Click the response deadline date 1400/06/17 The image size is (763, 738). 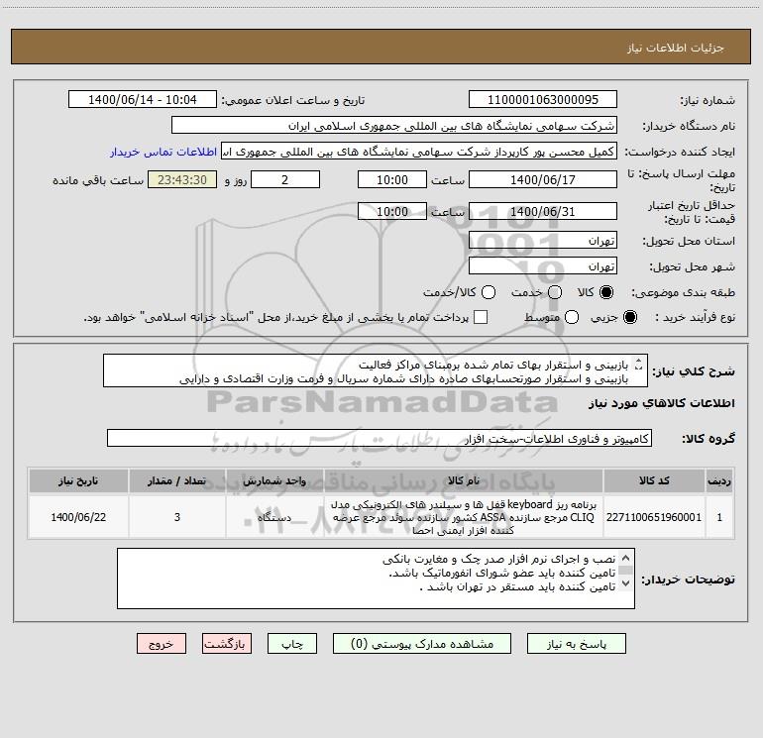[x=543, y=179]
